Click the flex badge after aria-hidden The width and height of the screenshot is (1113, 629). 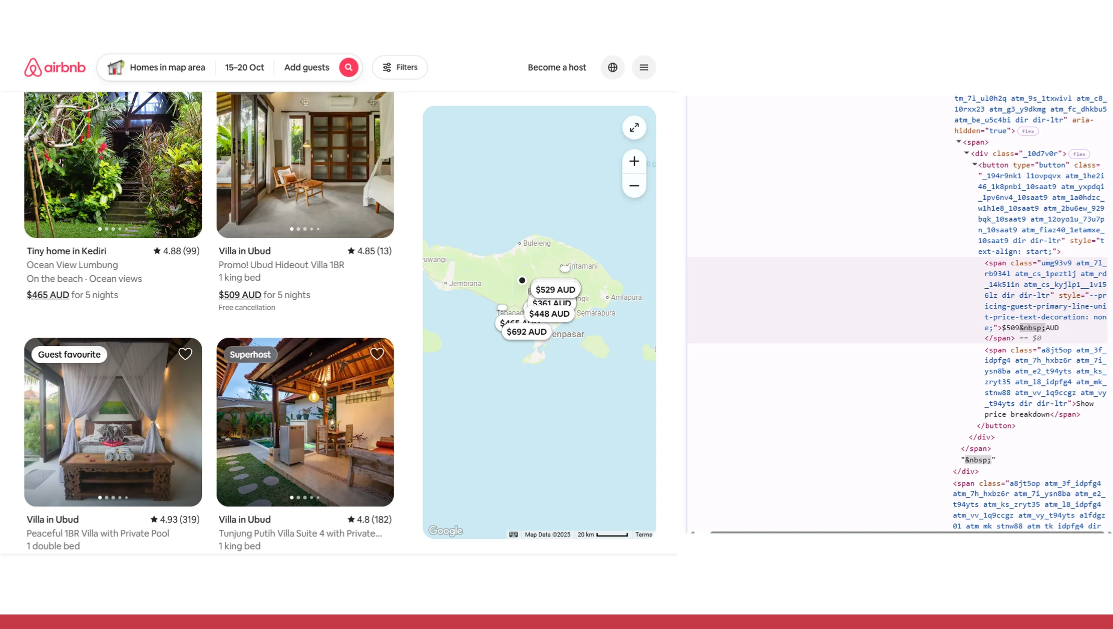click(x=1028, y=131)
